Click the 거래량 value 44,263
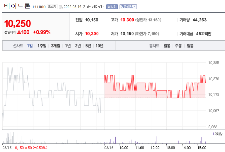The image size is (225, 152). (200, 20)
